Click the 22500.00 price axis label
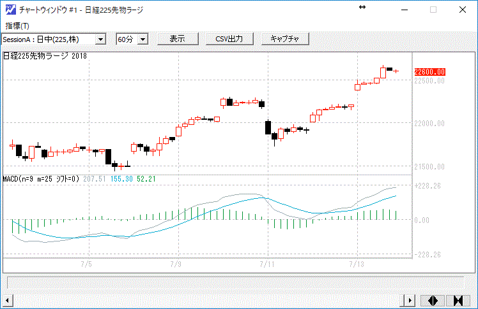 click(x=429, y=81)
